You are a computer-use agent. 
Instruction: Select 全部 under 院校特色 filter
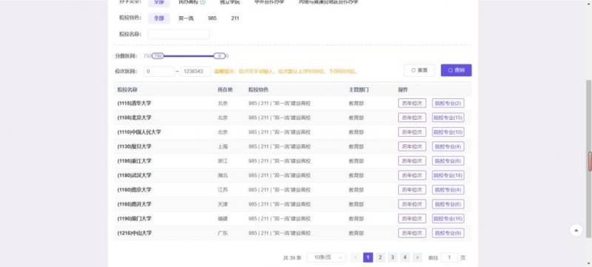coord(159,18)
